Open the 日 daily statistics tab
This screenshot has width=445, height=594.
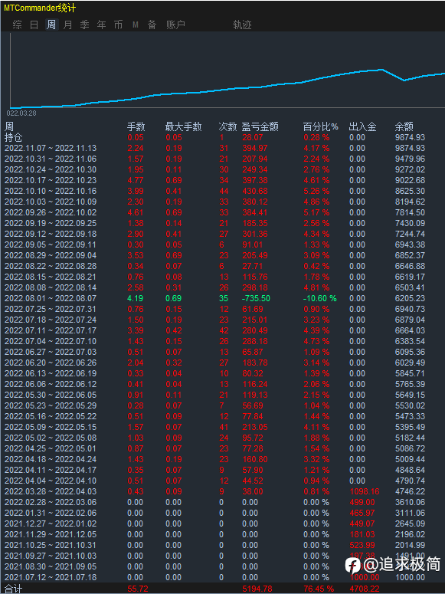(x=34, y=25)
